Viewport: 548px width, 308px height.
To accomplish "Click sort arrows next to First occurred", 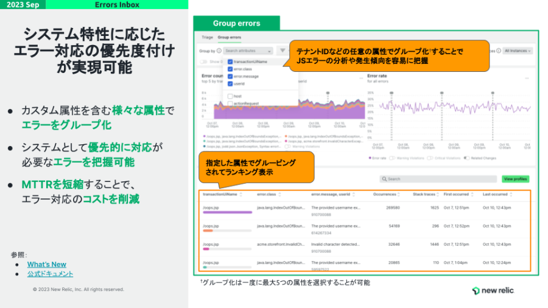I will point(472,195).
